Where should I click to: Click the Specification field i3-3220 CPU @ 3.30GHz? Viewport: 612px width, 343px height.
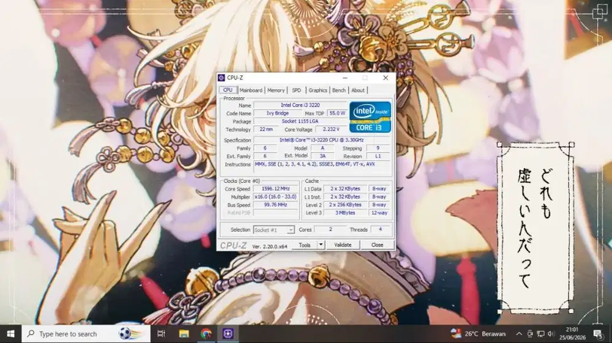tap(322, 140)
